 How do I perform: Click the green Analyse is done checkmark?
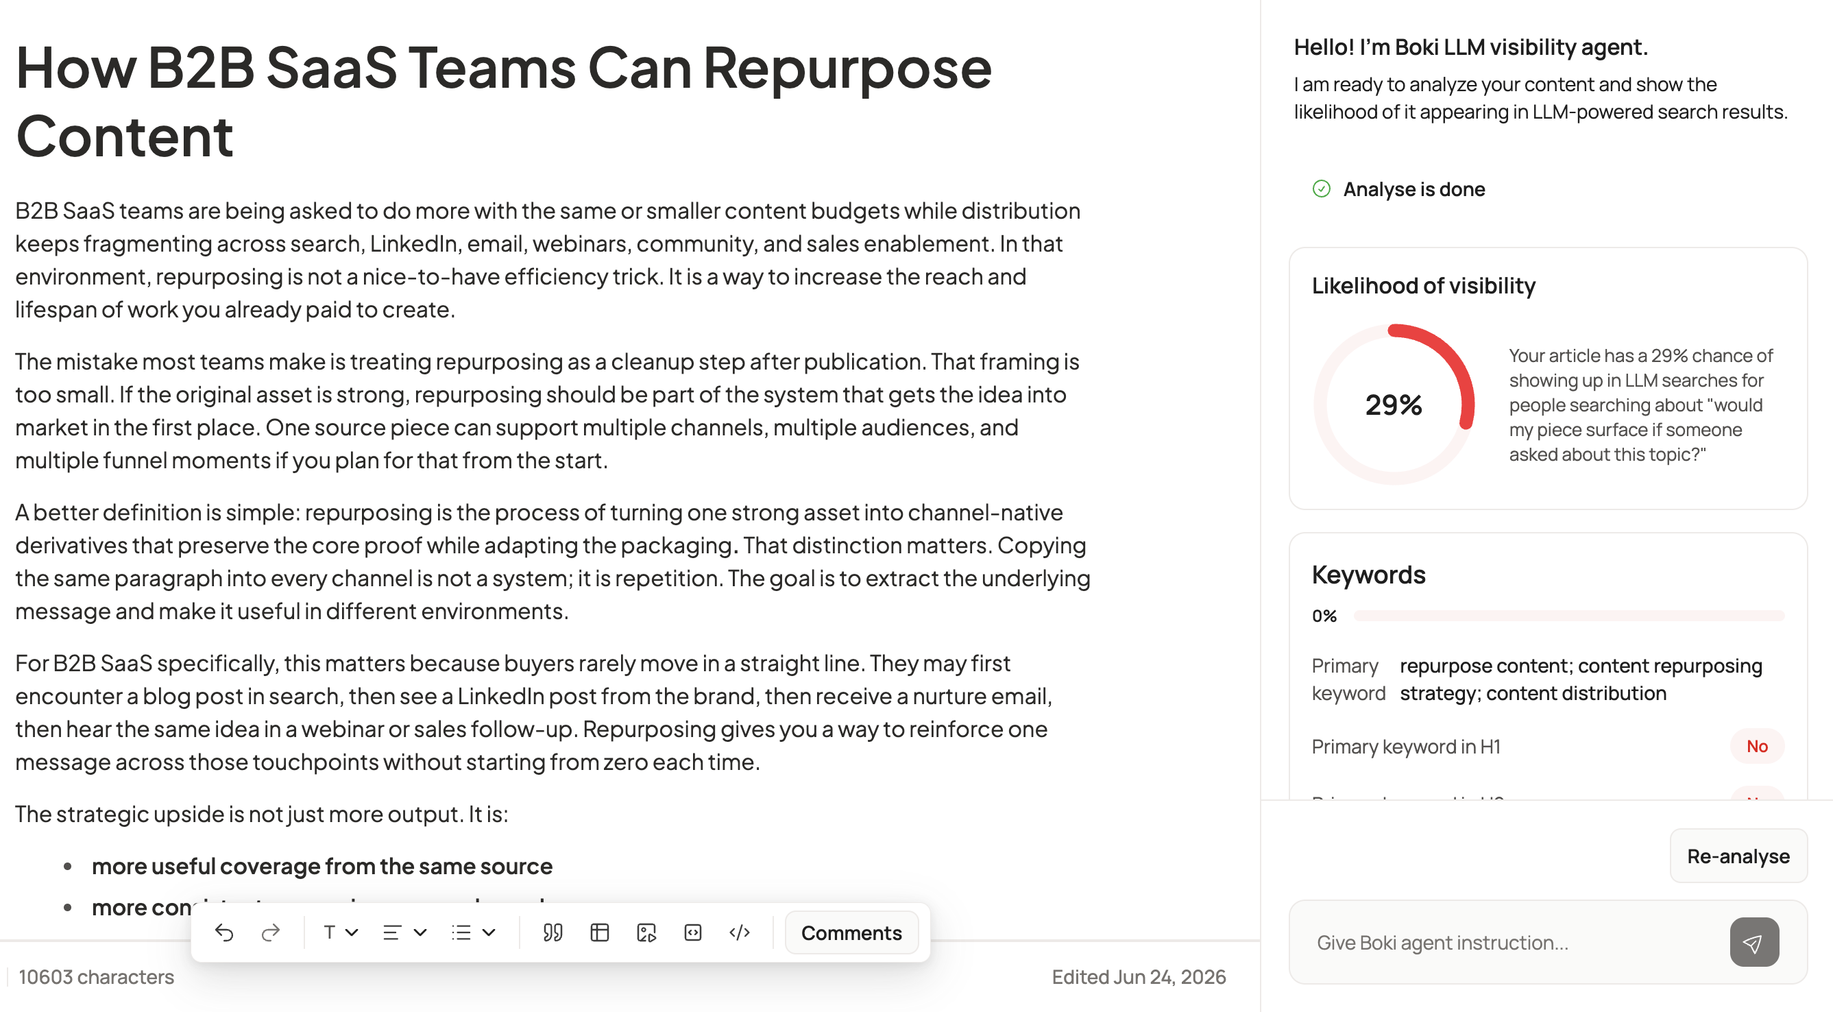pyautogui.click(x=1322, y=189)
